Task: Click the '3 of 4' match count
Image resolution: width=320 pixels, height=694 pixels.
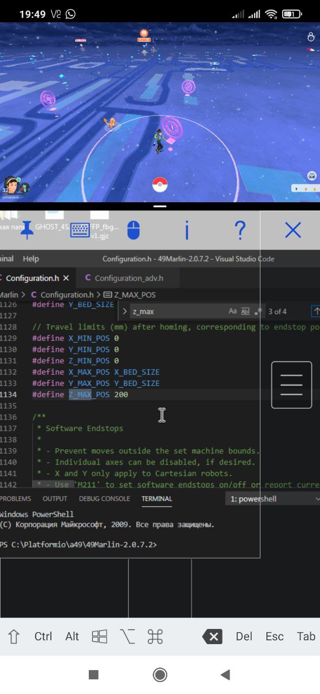Action: coord(277,311)
